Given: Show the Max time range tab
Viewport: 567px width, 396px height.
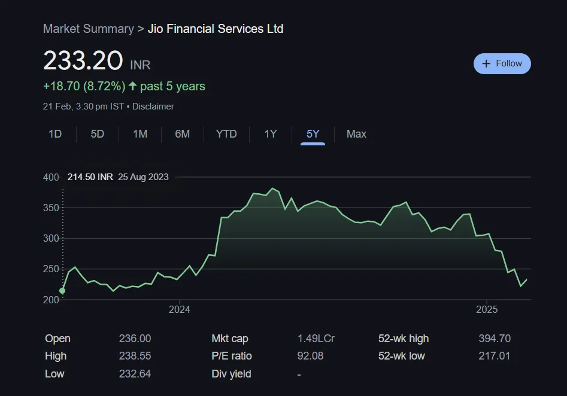Looking at the screenshot, I should point(356,134).
